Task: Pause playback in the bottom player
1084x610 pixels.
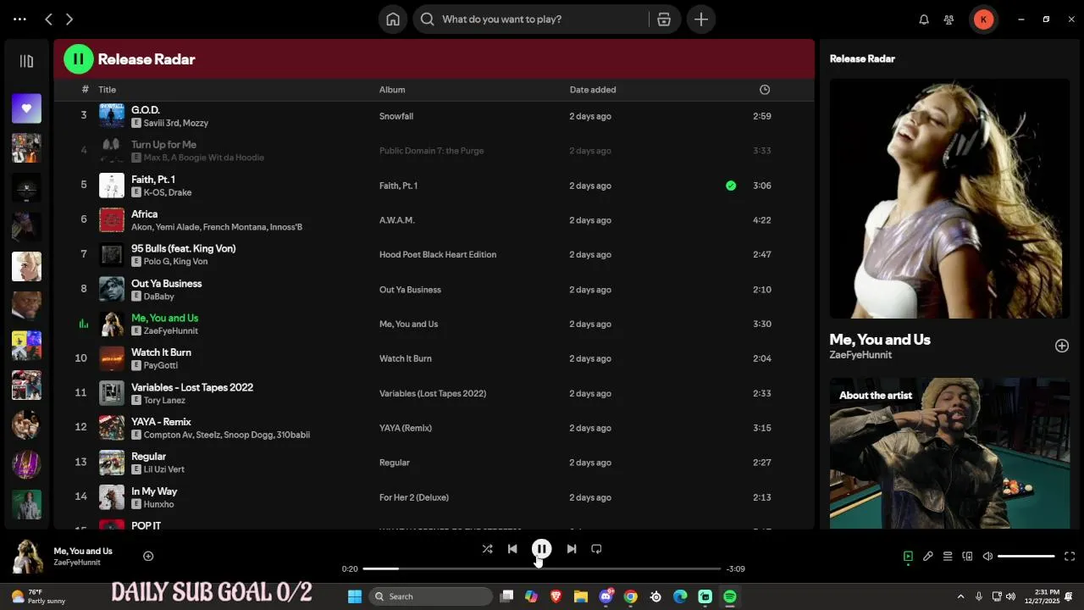Action: [541, 549]
